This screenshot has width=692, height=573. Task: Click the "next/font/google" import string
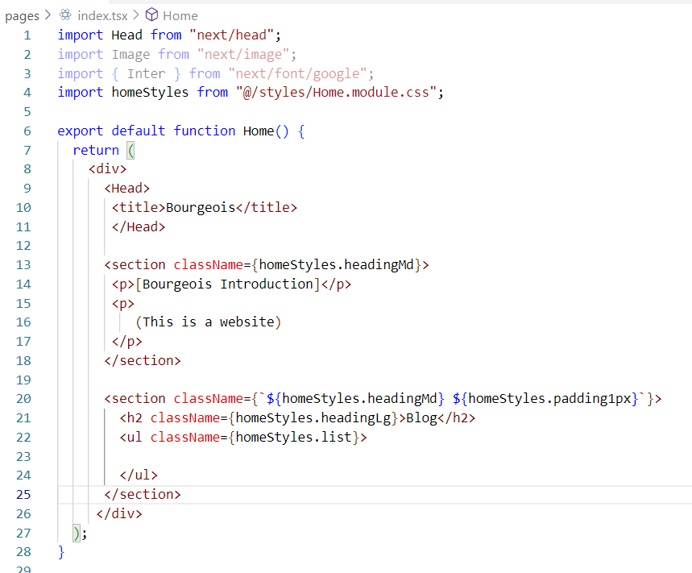(297, 73)
